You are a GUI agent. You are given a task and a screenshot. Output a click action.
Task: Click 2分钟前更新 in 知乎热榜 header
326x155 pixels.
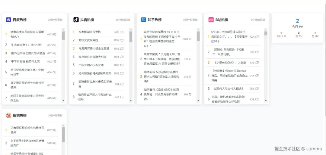(x=190, y=20)
